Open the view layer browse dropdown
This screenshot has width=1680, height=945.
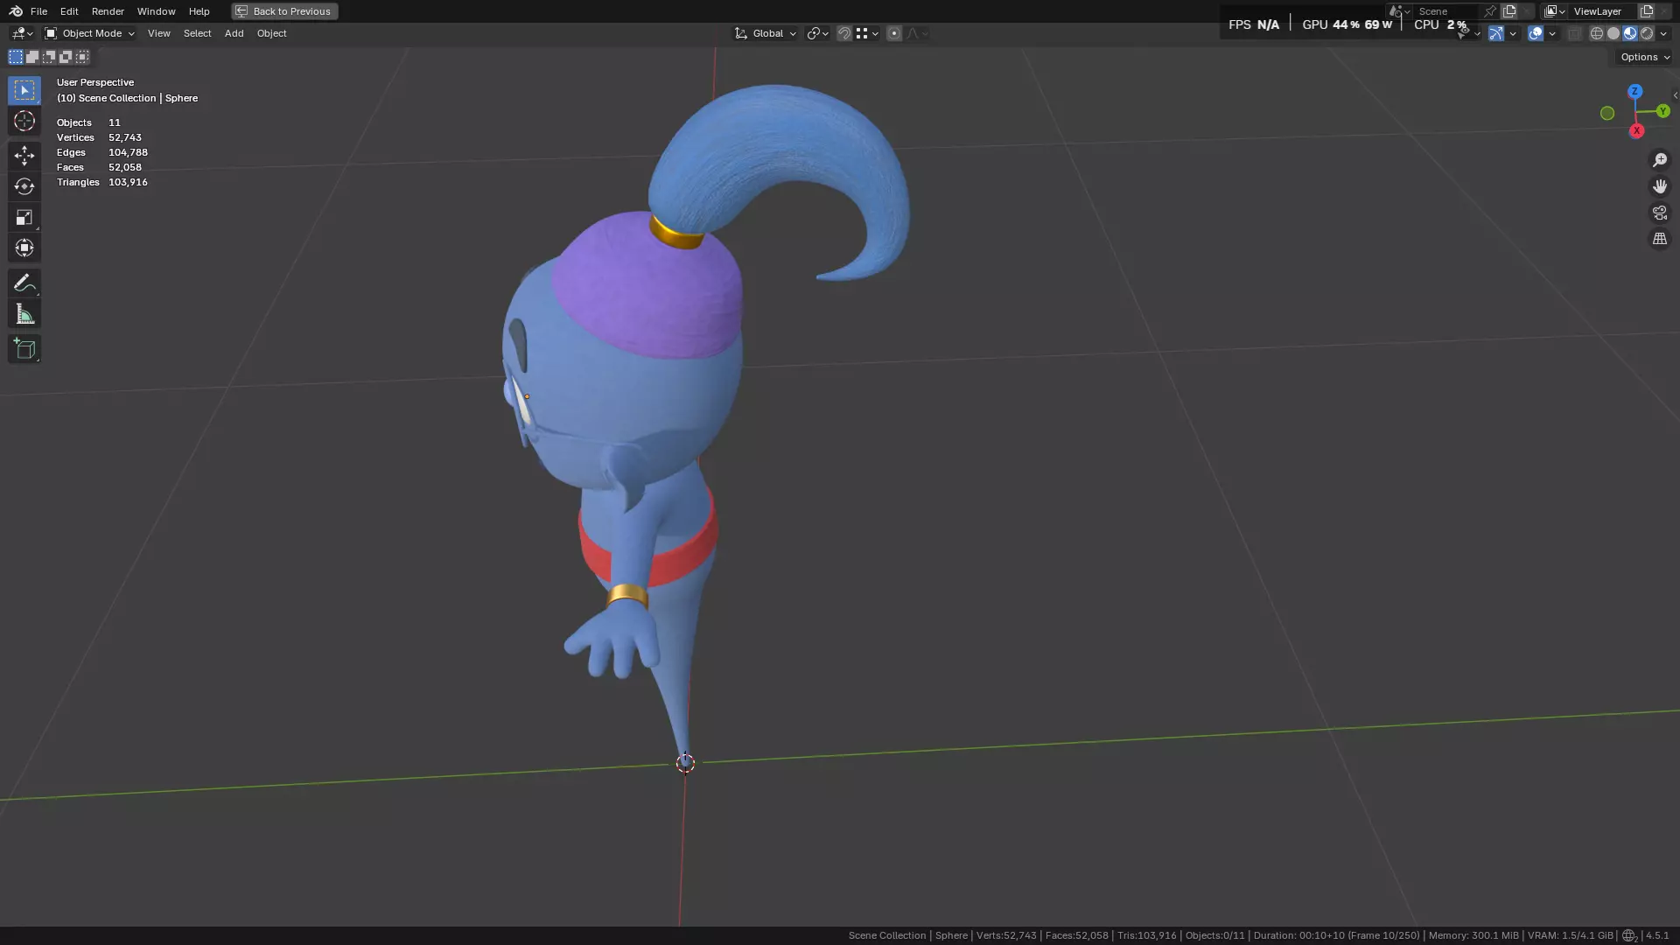pos(1554,11)
